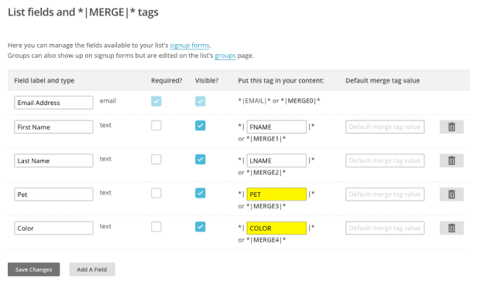The width and height of the screenshot is (477, 281).
Task: Uncheck Visible checkbox for Color field
Action: [200, 227]
